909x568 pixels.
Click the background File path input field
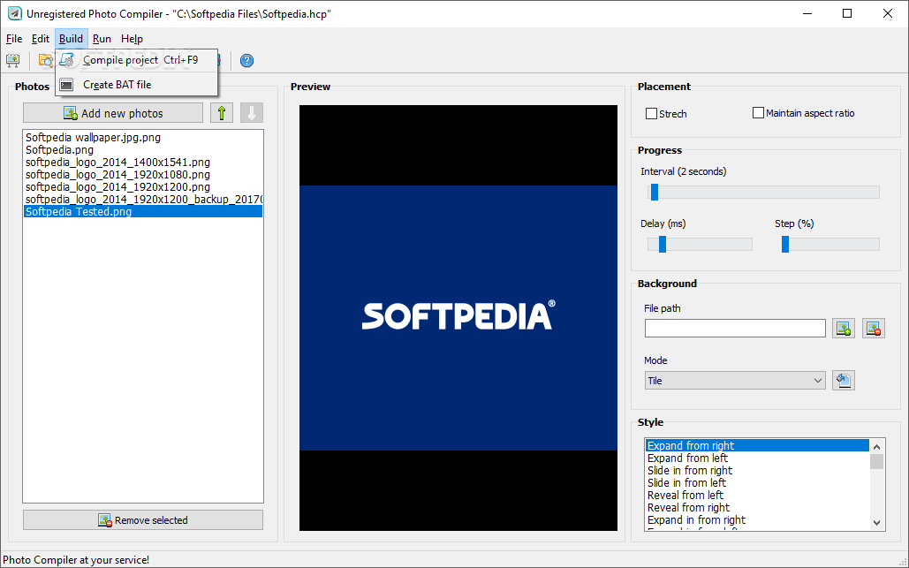pyautogui.click(x=735, y=328)
